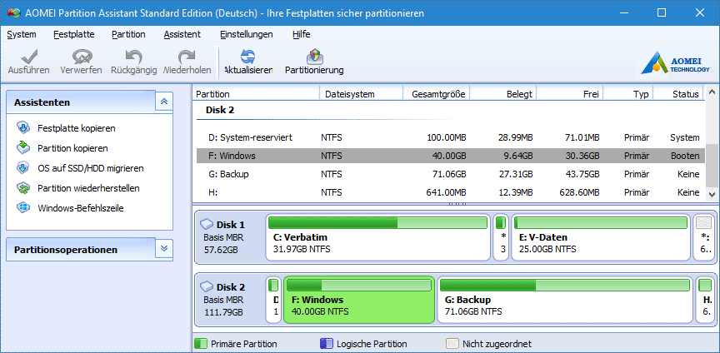The width and height of the screenshot is (720, 353).
Task: Click OS auf SSD/HDD migrieren link
Action: (91, 168)
